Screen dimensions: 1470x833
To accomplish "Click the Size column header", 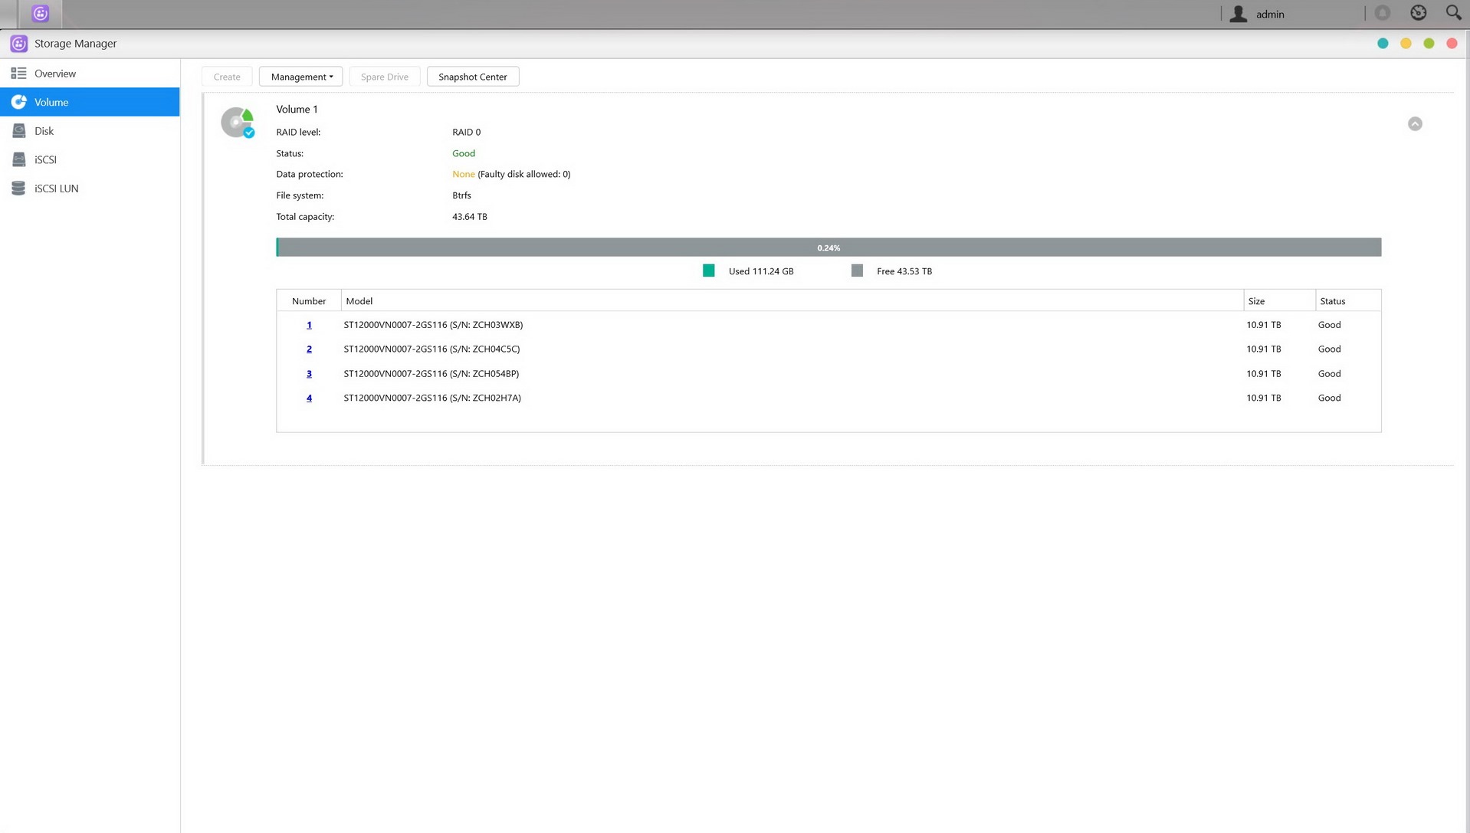I will 1279,301.
